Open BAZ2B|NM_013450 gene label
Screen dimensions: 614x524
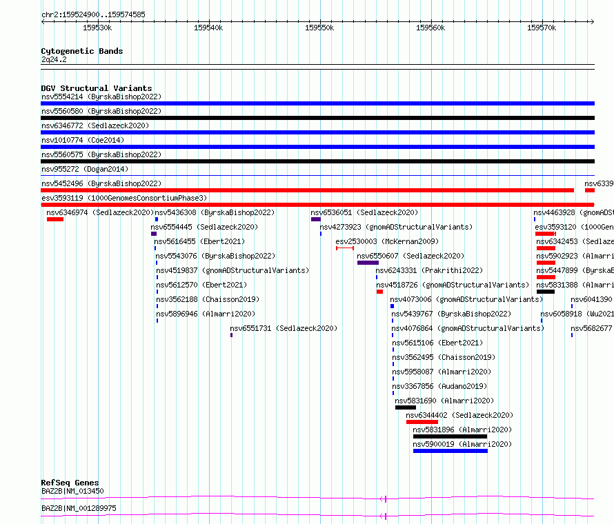pyautogui.click(x=73, y=491)
